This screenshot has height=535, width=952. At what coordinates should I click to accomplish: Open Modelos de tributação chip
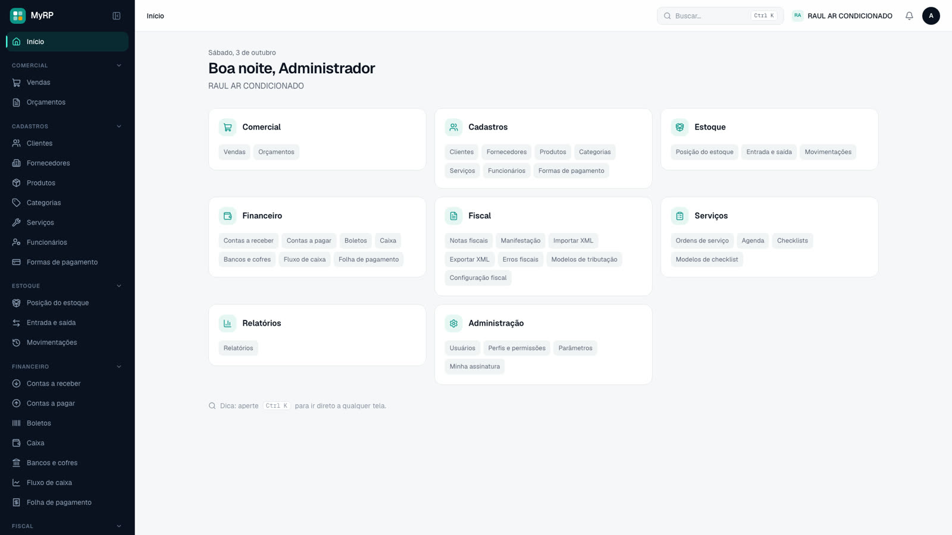(x=584, y=260)
